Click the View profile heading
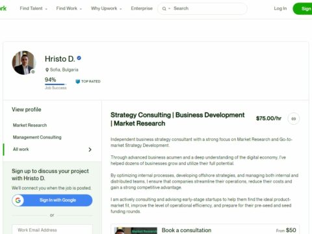 pos(27,110)
